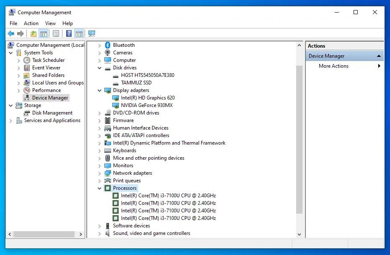Open the View menu
390x255 pixels.
(x=50, y=23)
